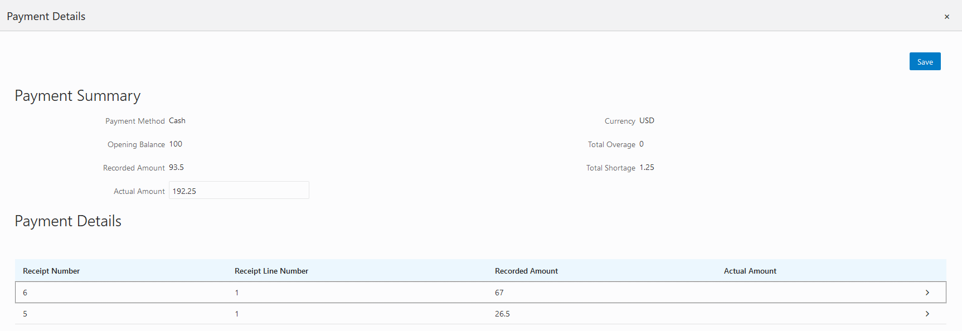Image resolution: width=962 pixels, height=331 pixels.
Task: Click recorded amount 67 cell
Action: point(499,293)
